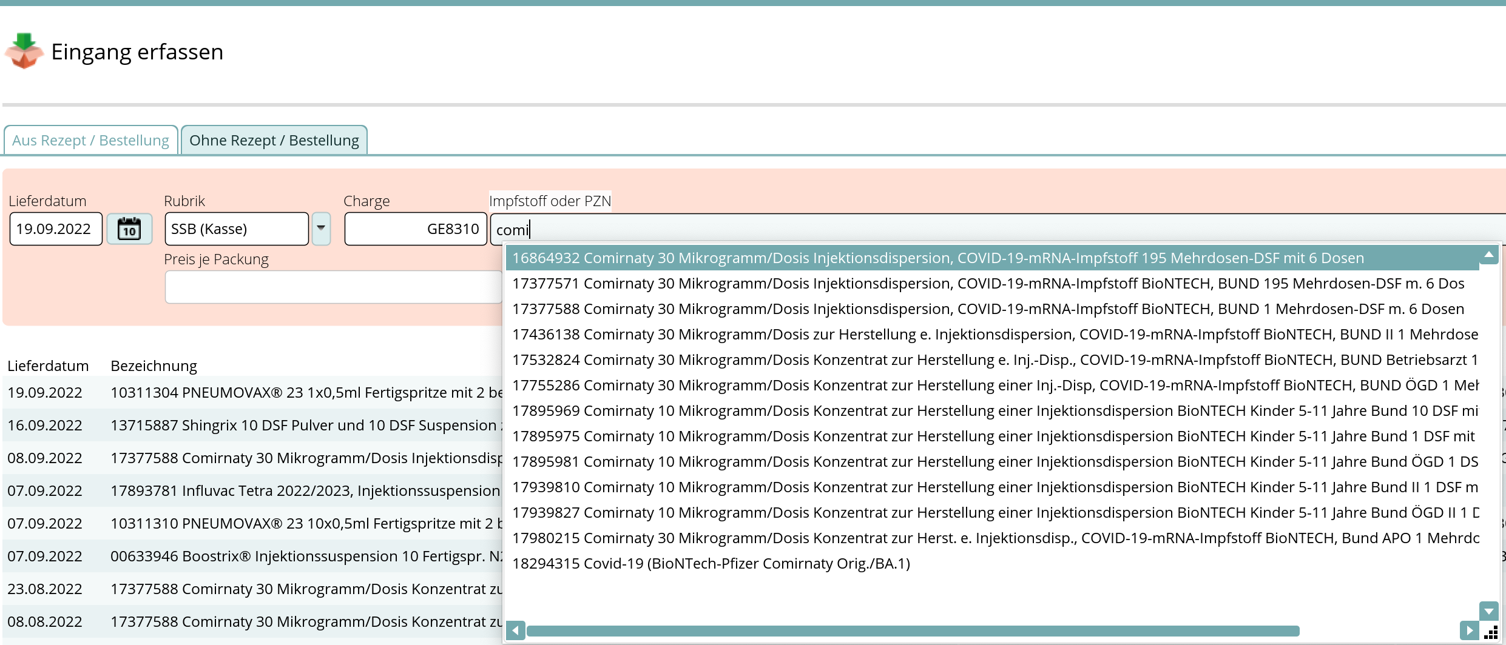Screen dimensions: 1506x645
Task: Select suggestion 17436138 Comirnaty BUND II
Action: click(993, 335)
